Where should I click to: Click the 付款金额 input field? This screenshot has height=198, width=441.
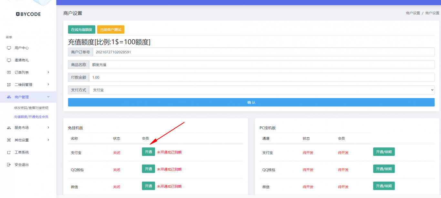(x=262, y=77)
